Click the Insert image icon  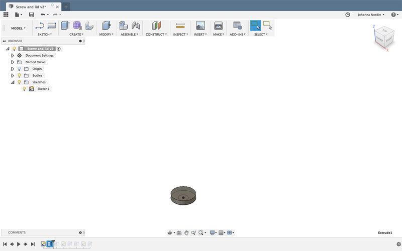200,26
